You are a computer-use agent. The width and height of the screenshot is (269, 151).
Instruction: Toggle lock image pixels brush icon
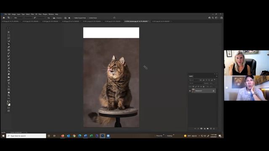196,86
